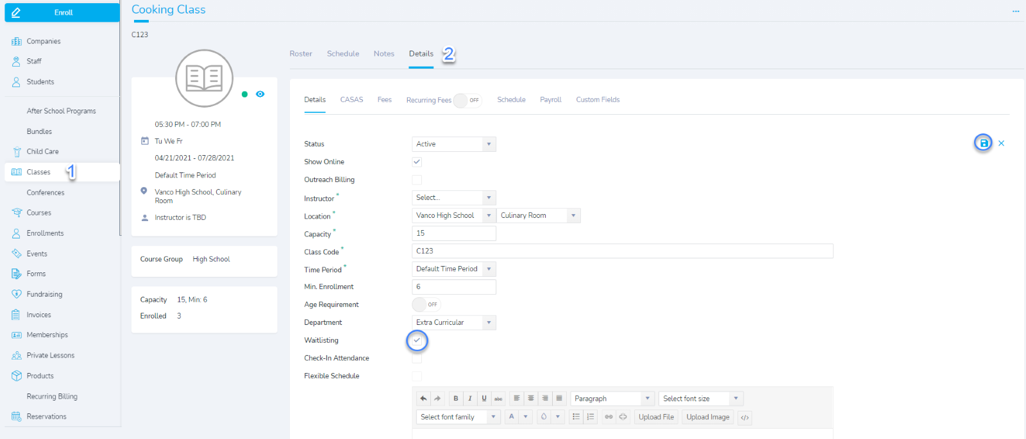Open the three-dot more options menu
Image resolution: width=1026 pixels, height=439 pixels.
click(1016, 12)
